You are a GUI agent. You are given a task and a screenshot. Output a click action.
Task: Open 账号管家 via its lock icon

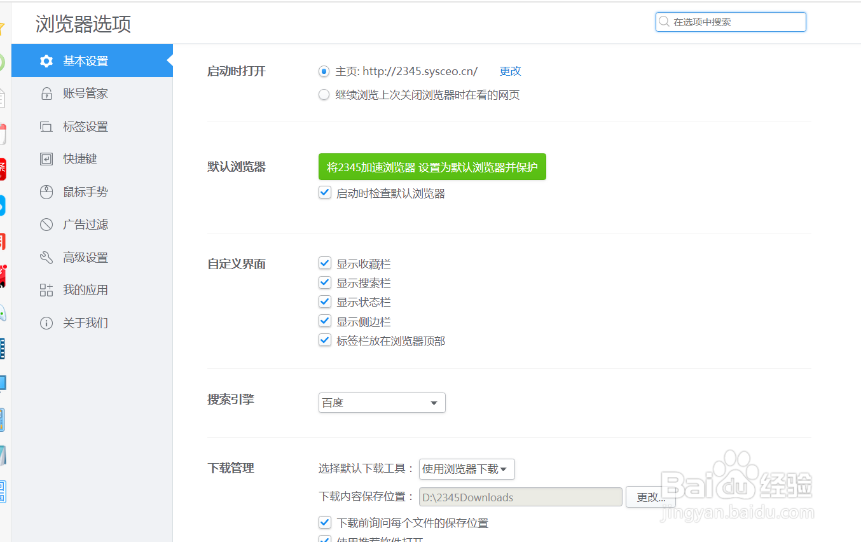tap(46, 94)
